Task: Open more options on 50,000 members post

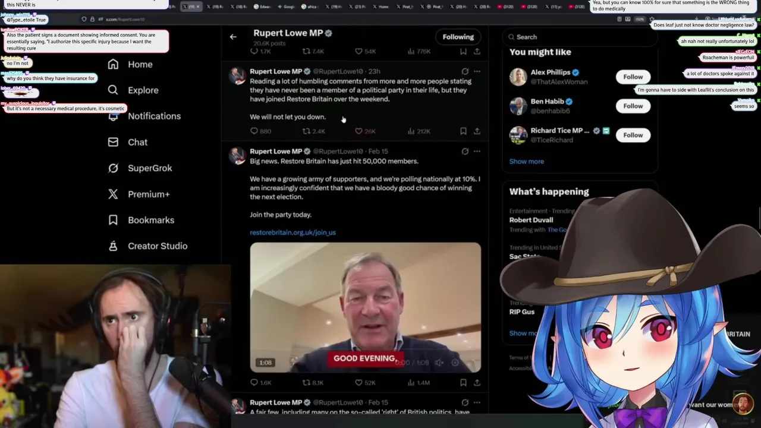Action: pyautogui.click(x=477, y=151)
